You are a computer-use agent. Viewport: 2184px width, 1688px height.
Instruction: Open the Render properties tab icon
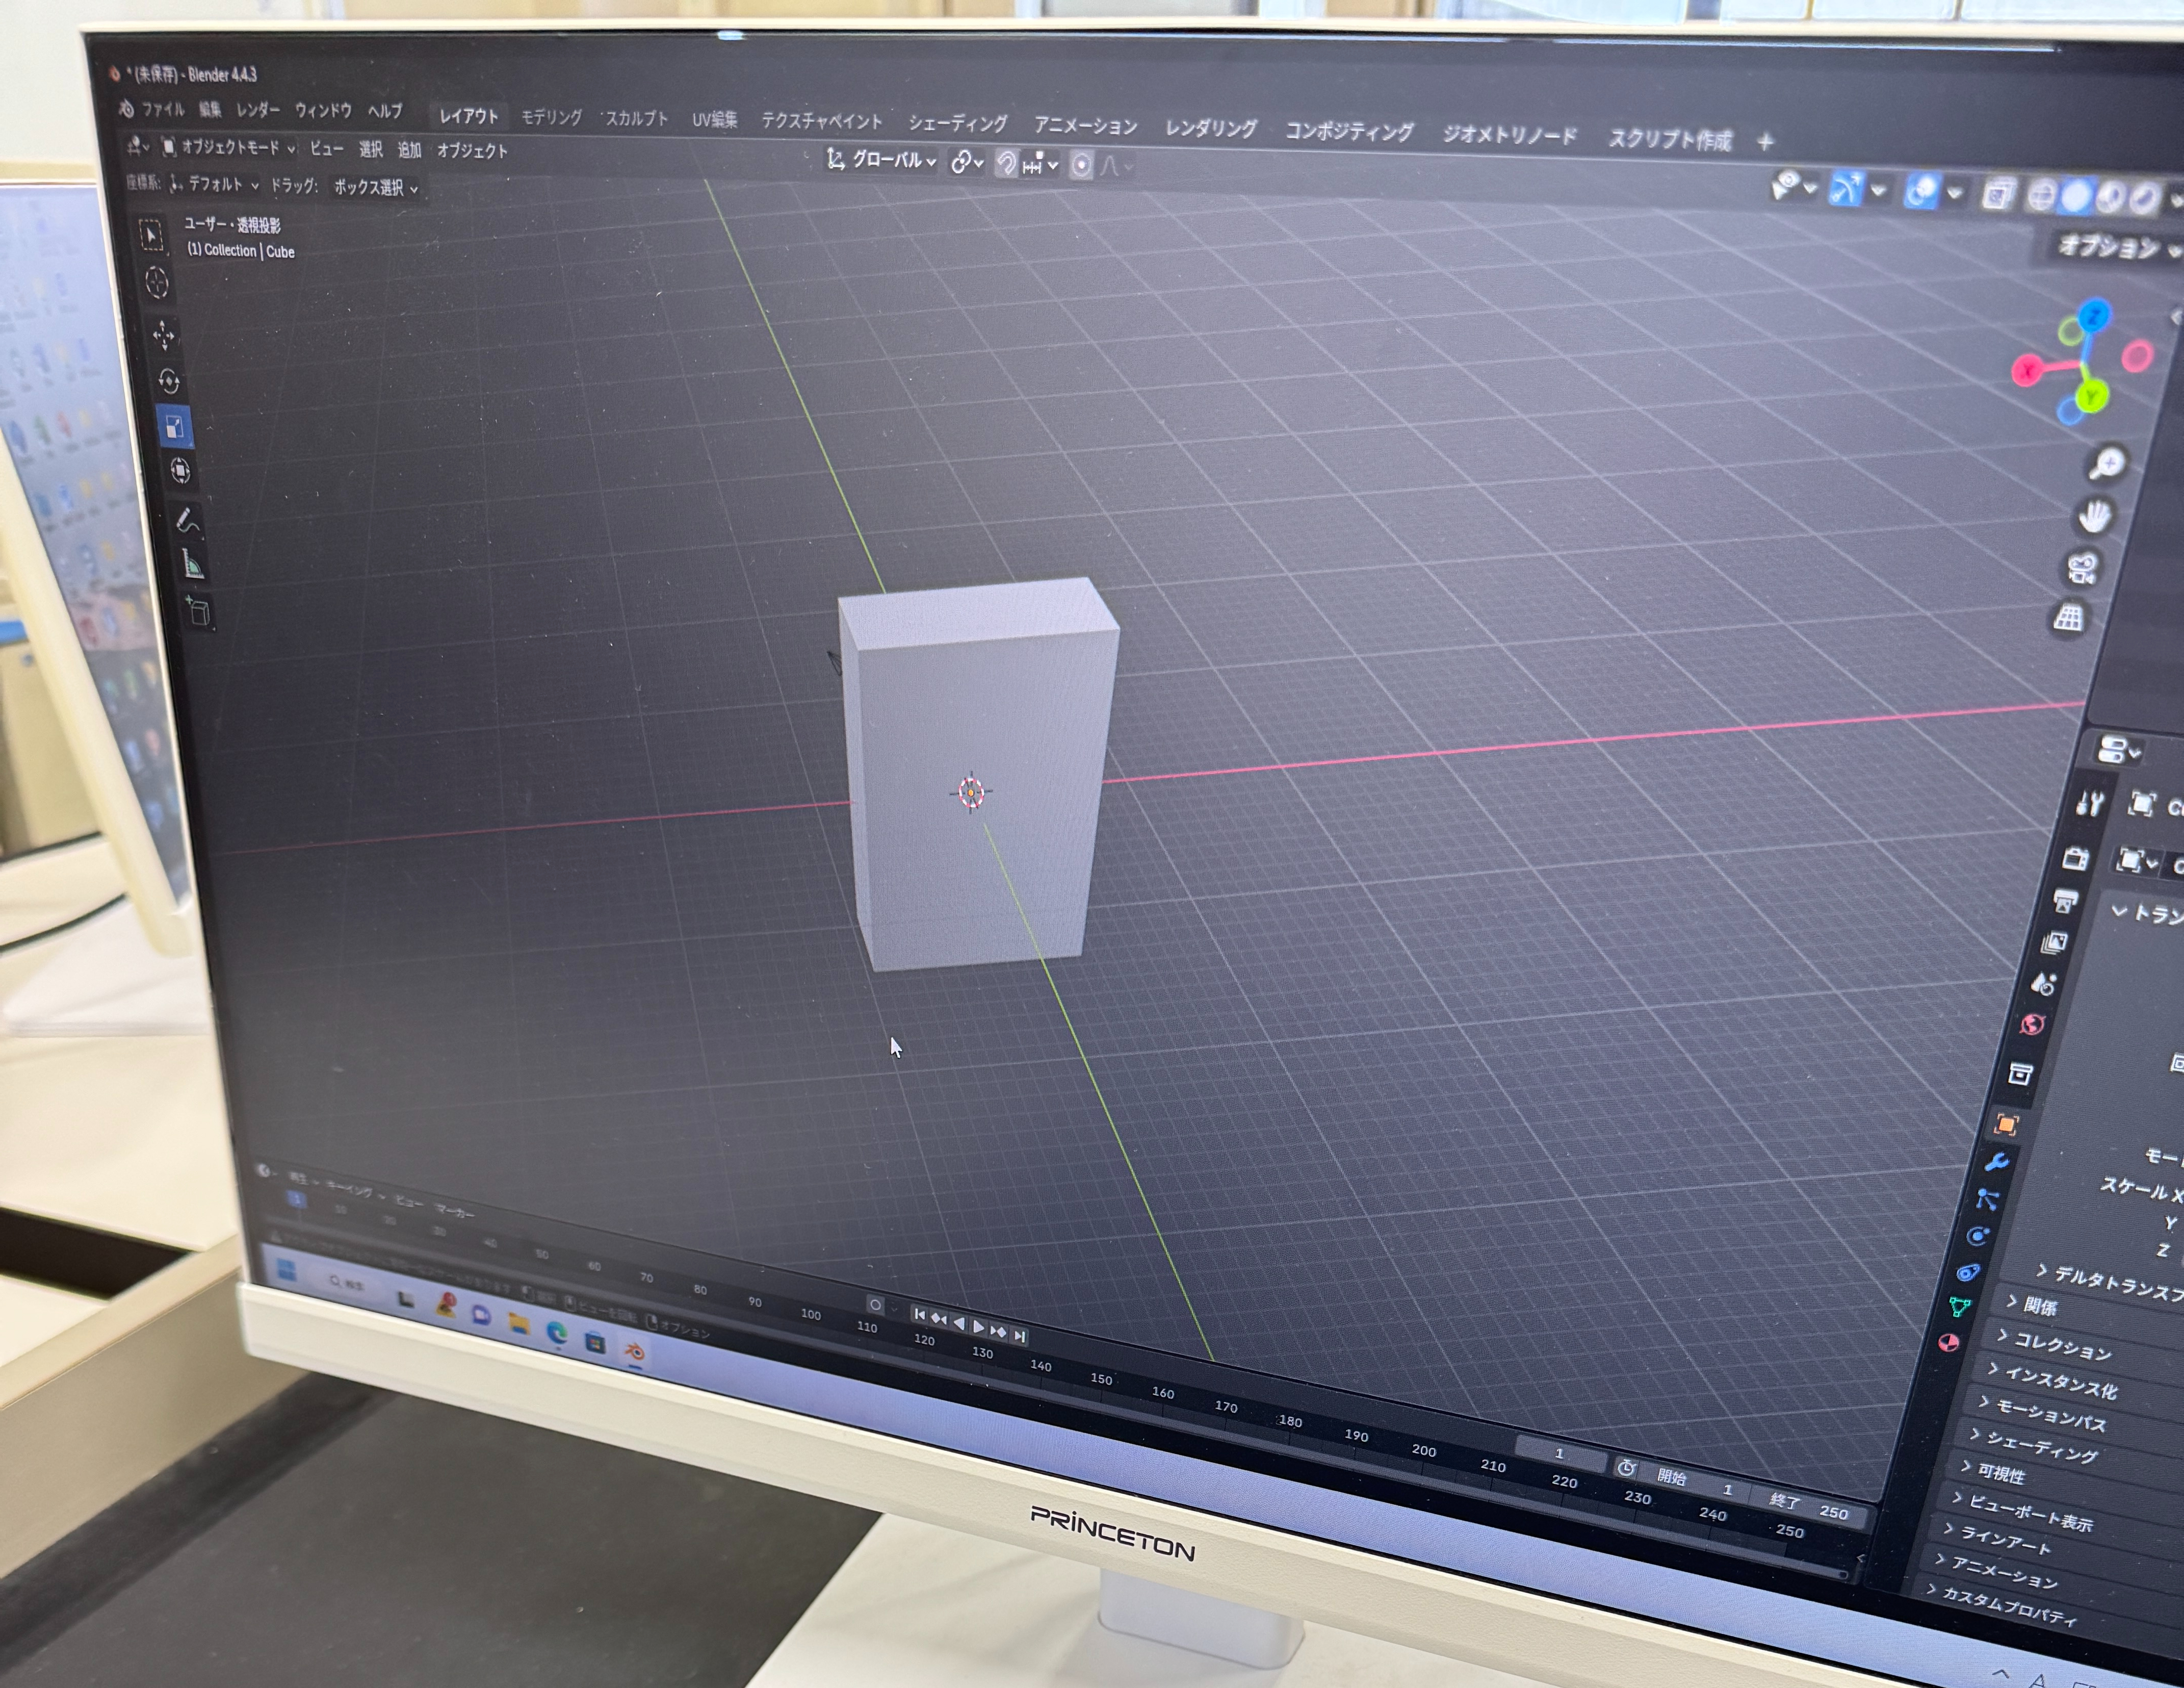[x=2075, y=858]
